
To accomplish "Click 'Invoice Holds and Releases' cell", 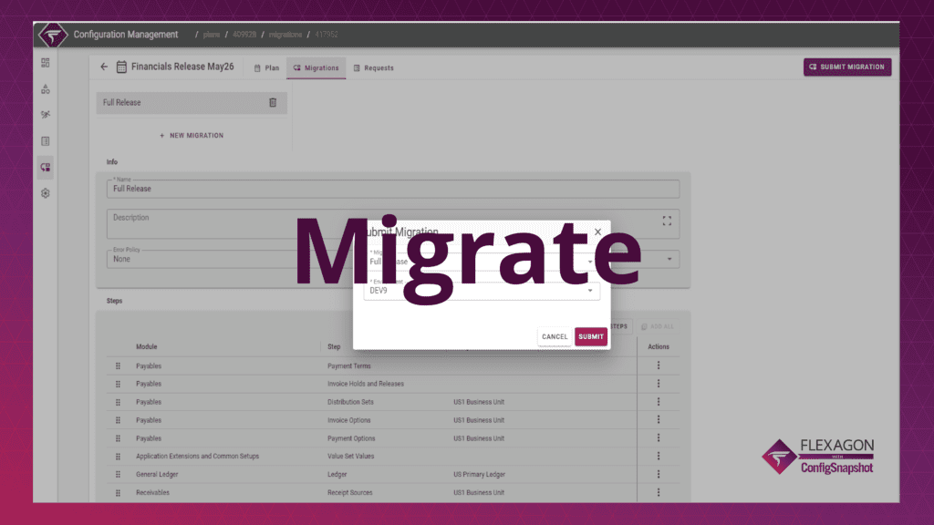I will click(365, 384).
